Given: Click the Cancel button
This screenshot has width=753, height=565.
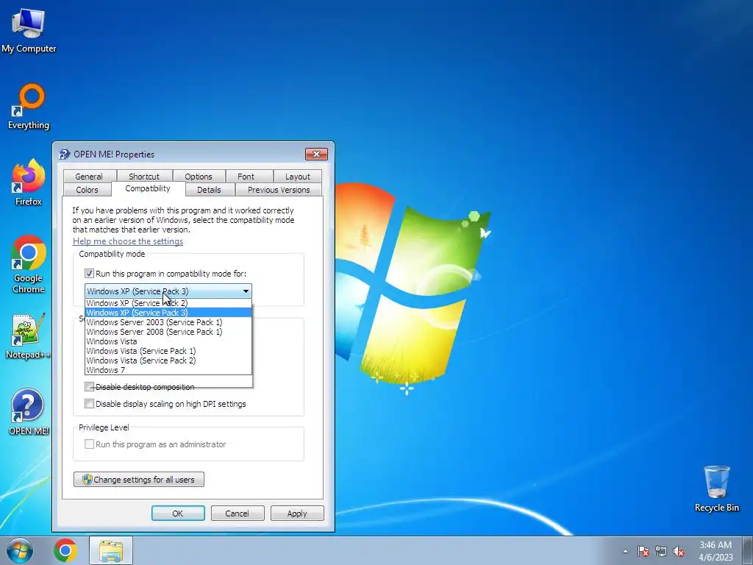Looking at the screenshot, I should click(x=238, y=513).
